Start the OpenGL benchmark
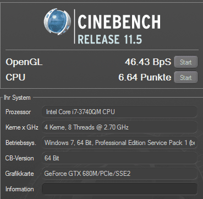This screenshot has width=203, height=199. coord(186,62)
